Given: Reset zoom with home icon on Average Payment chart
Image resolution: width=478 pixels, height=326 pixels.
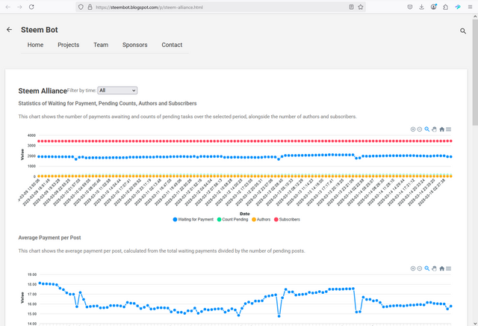Looking at the screenshot, I should (x=441, y=268).
